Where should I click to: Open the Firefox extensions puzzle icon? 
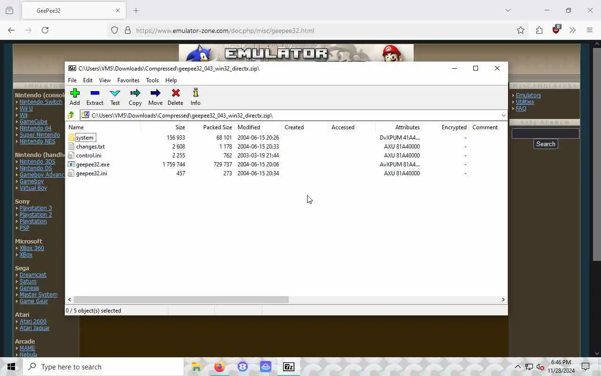tap(539, 30)
